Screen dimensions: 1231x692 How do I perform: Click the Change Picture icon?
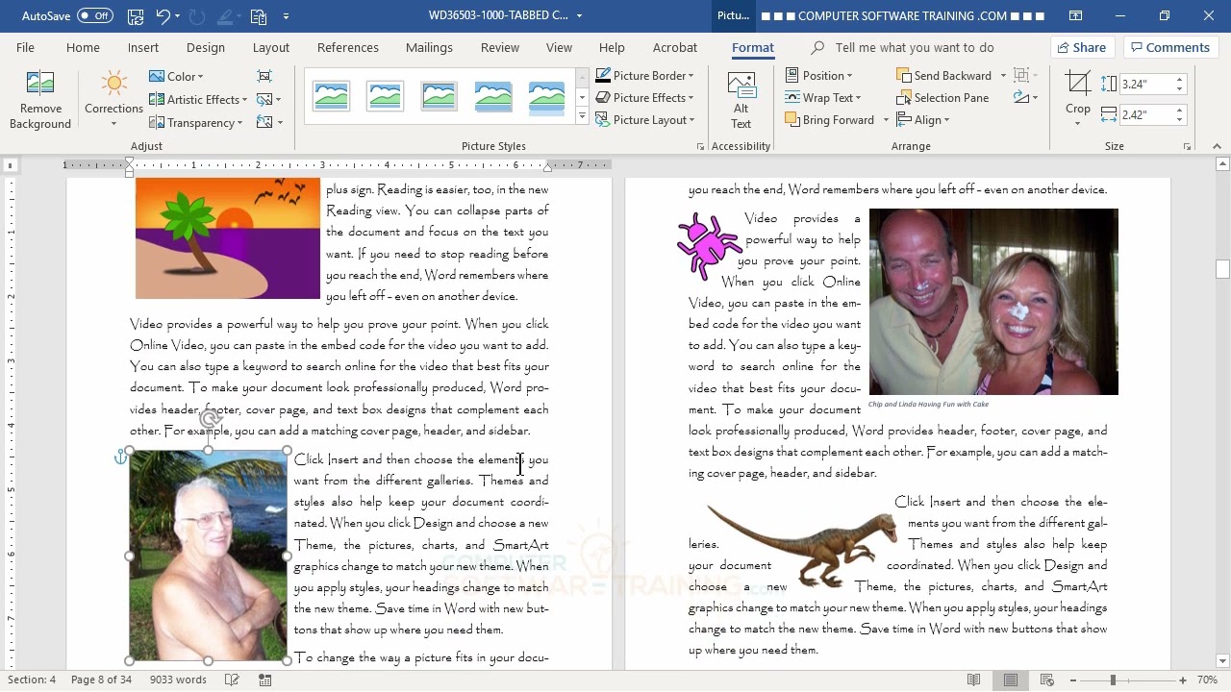click(x=264, y=99)
